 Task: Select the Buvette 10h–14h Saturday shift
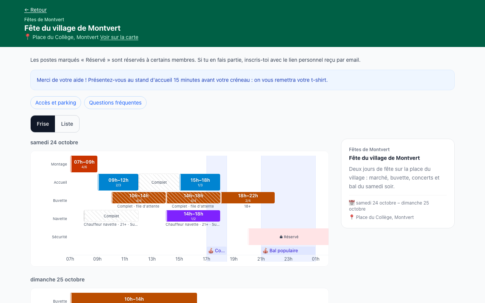coord(138,198)
